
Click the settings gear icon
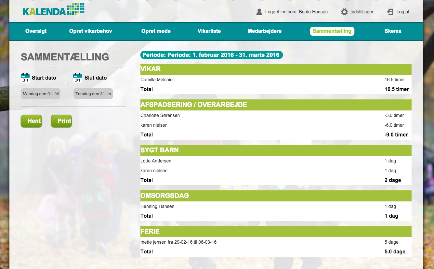(x=344, y=12)
